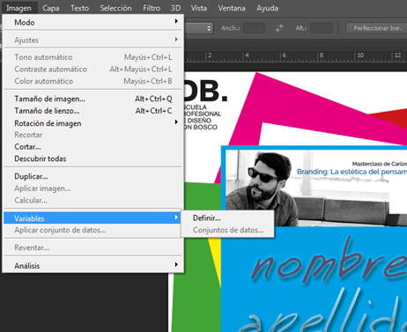
Task: Choose Duplicar... menu entry
Action: (x=93, y=176)
